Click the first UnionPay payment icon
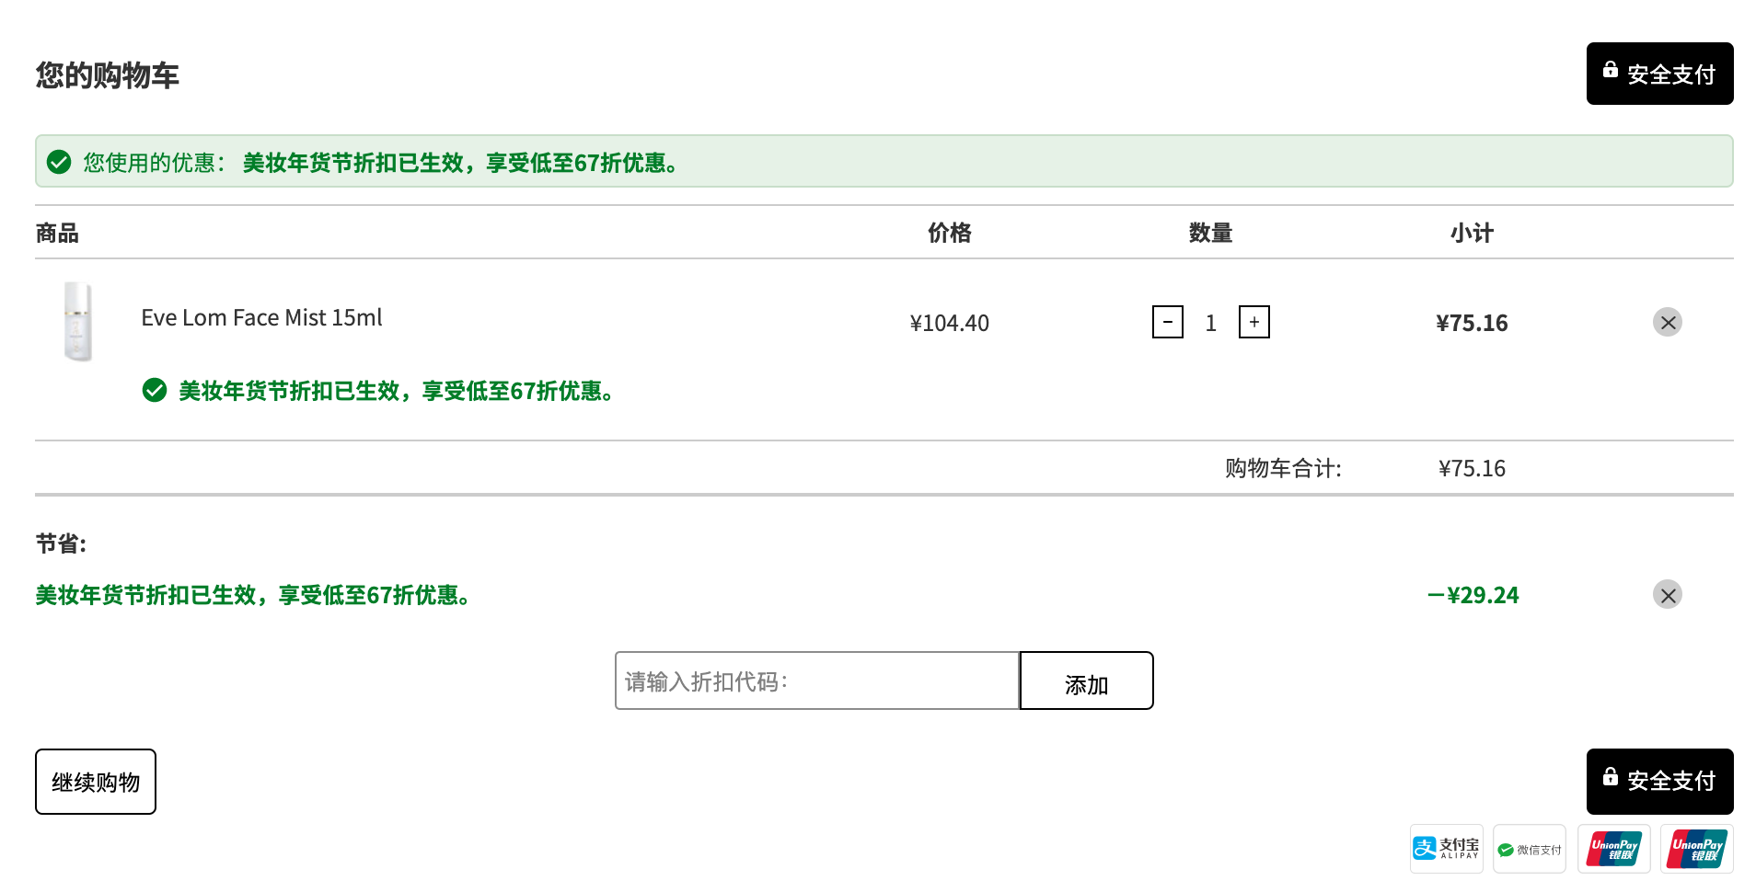Viewport: 1756px width, 892px height. (1613, 848)
